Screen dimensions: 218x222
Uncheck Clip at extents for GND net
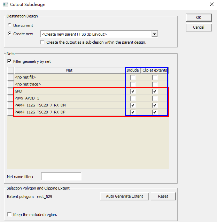coord(155,91)
